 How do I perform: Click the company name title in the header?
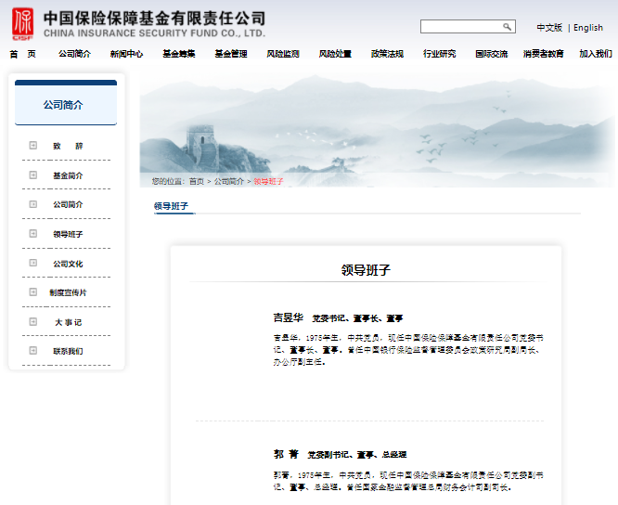154,19
